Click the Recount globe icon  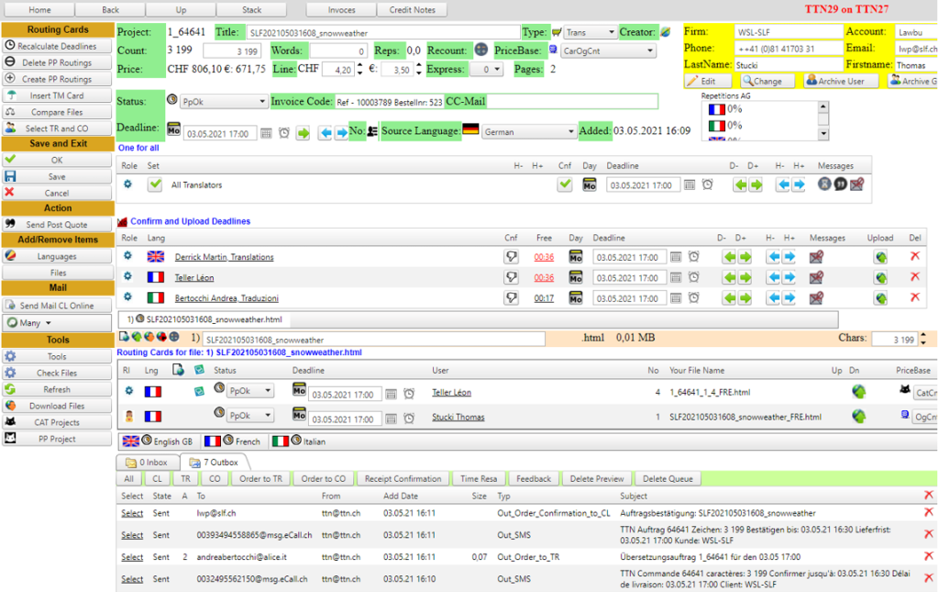(481, 50)
